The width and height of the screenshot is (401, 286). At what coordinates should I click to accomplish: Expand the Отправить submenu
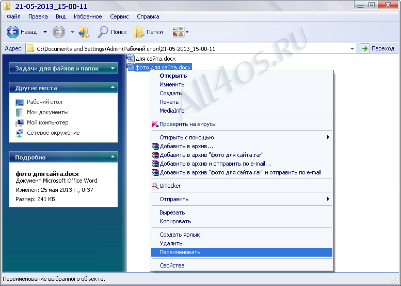pyautogui.click(x=328, y=199)
